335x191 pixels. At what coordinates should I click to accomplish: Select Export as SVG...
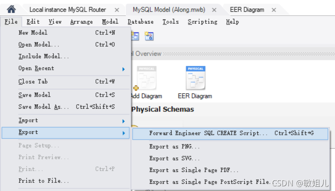click(x=231, y=158)
